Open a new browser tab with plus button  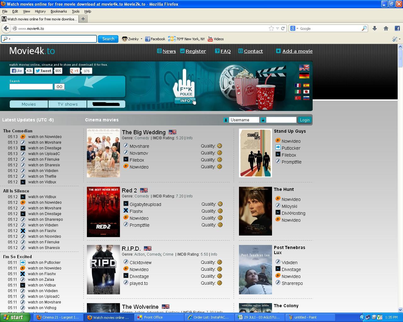pyautogui.click(x=83, y=19)
